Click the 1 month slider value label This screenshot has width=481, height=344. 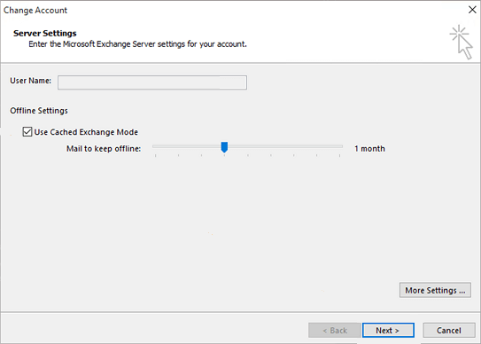[x=369, y=149]
